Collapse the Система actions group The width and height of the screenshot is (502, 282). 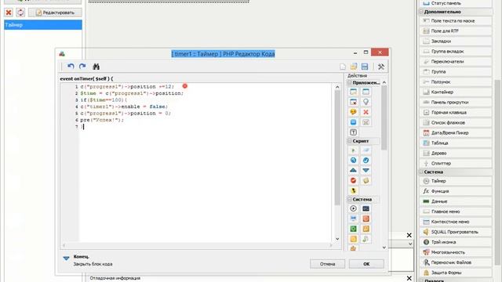point(350,199)
